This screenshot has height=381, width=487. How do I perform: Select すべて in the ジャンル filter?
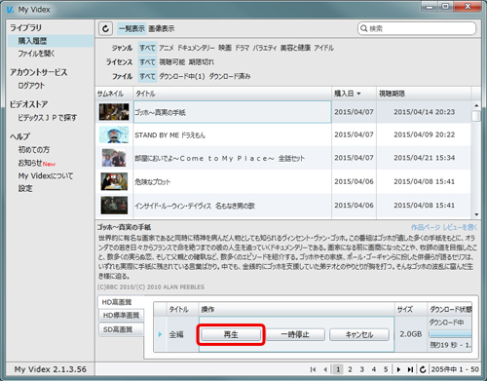pyautogui.click(x=147, y=48)
